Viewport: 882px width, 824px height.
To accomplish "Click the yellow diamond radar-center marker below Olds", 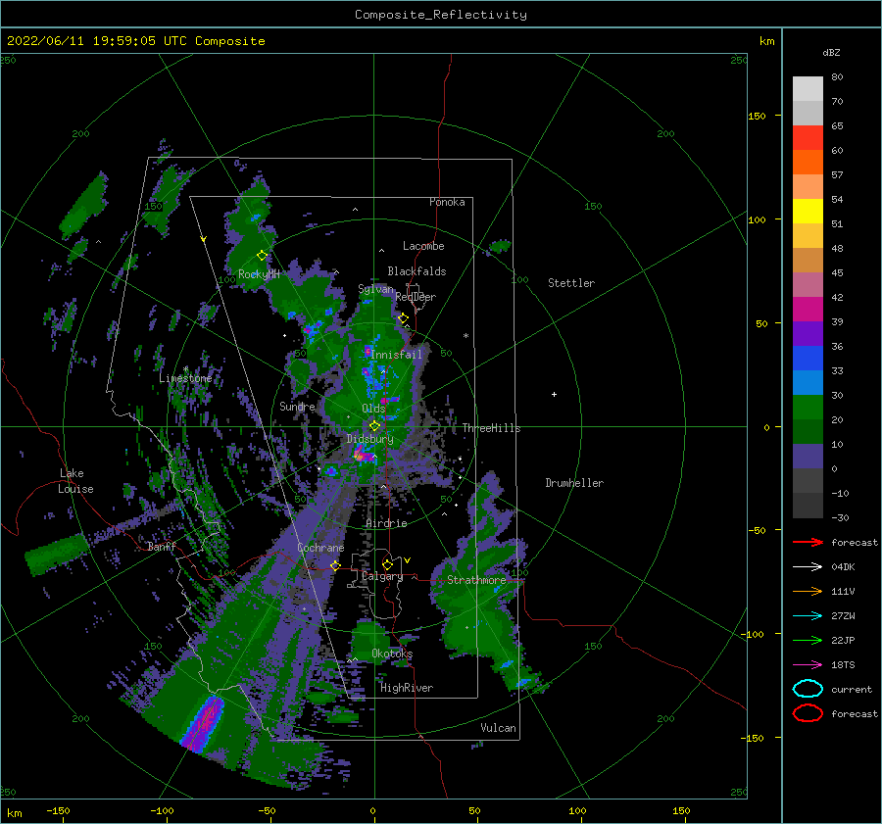I will (374, 426).
